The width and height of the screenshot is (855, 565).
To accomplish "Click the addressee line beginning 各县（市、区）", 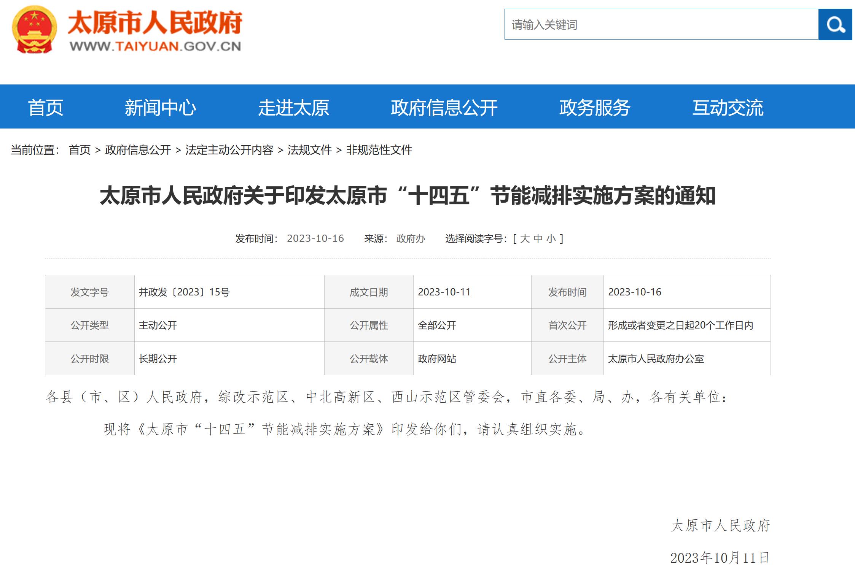I will [x=386, y=397].
